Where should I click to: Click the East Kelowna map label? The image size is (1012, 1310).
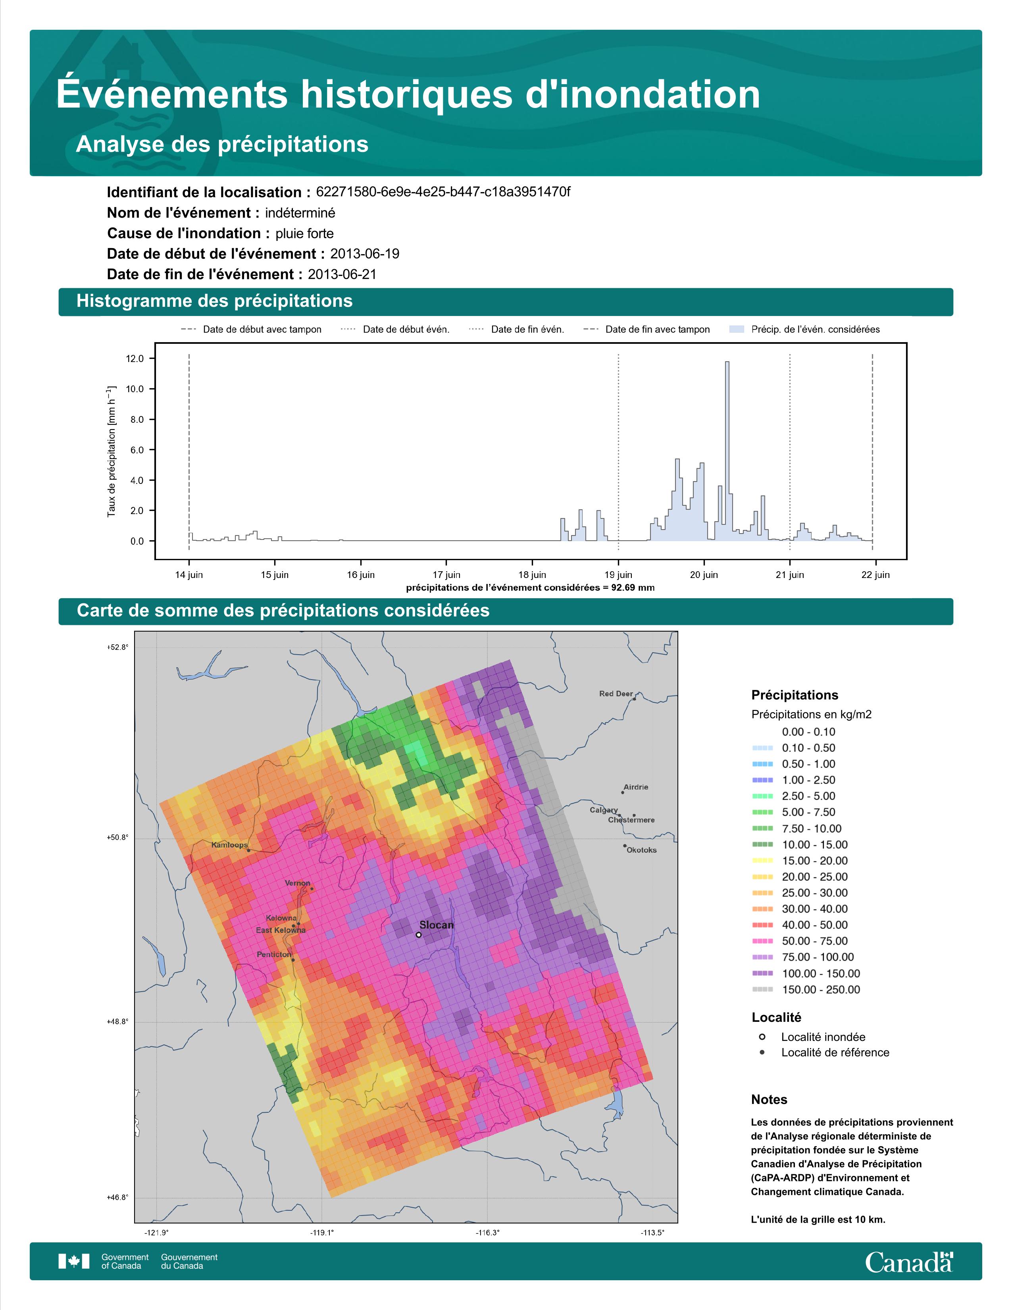(x=281, y=930)
